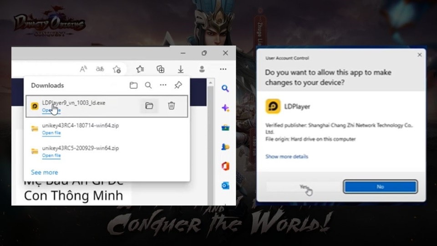The image size is (437, 246).
Task: Show LDPlayer9 exe in folder
Action: (149, 106)
